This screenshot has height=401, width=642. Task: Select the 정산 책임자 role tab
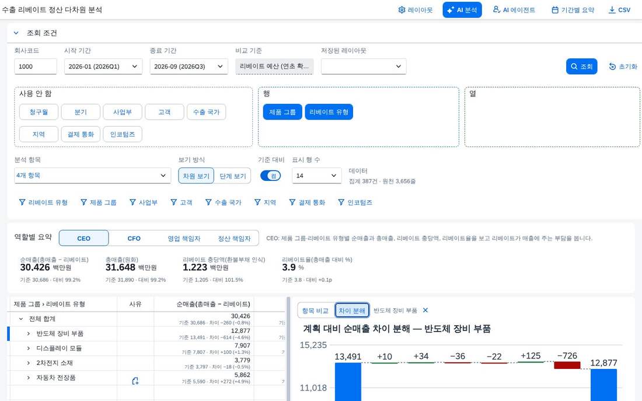(x=234, y=238)
